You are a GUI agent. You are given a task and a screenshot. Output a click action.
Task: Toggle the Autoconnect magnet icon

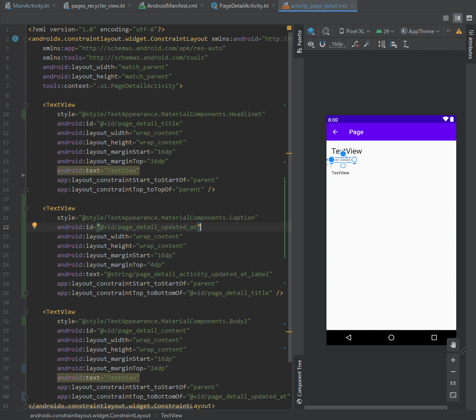(x=322, y=44)
